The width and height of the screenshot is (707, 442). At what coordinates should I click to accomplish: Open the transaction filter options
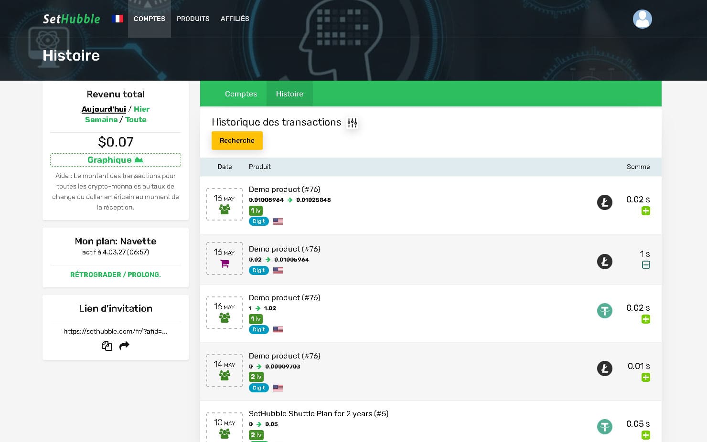pyautogui.click(x=352, y=123)
